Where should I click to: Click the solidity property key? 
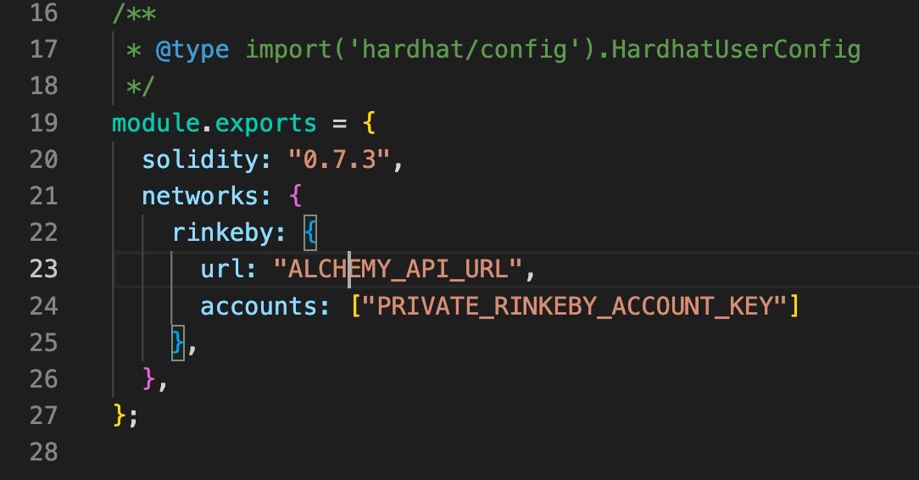[200, 159]
